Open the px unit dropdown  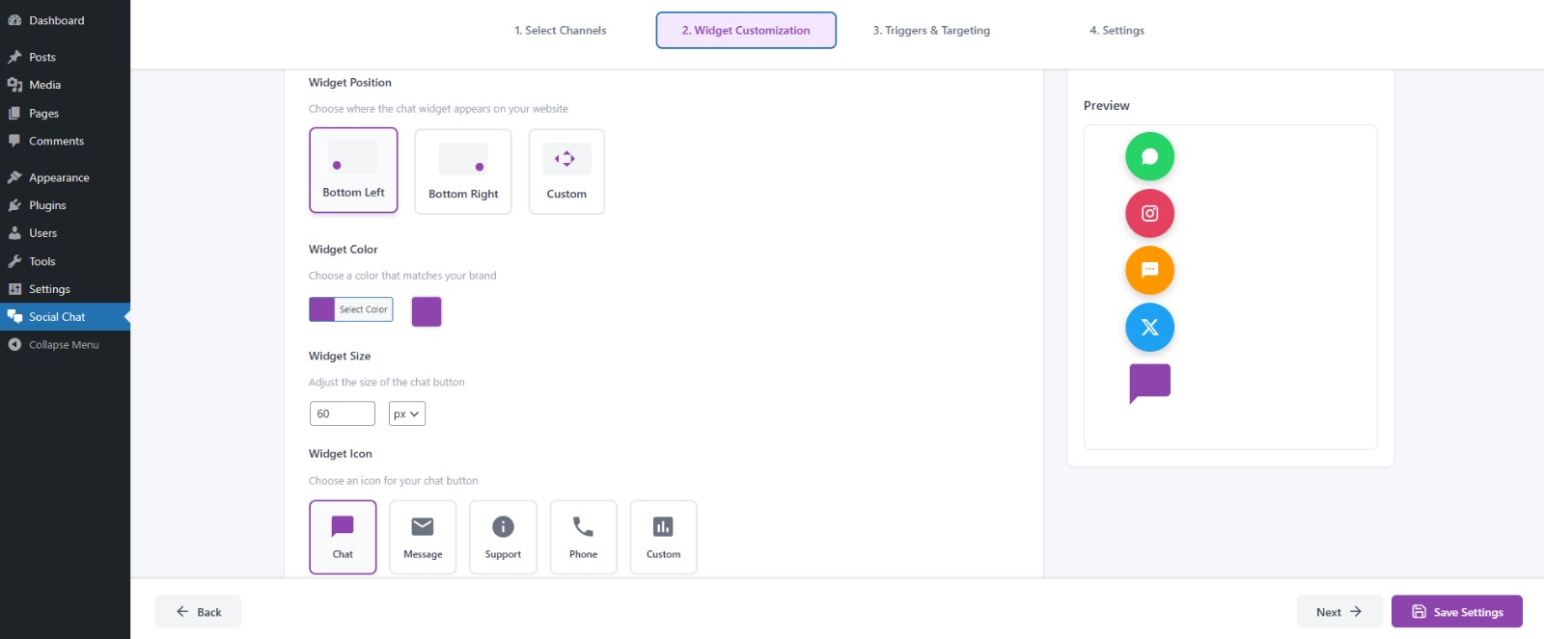[406, 413]
